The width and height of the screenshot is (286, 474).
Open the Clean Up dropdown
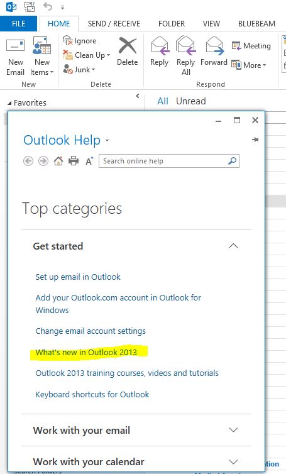(87, 55)
